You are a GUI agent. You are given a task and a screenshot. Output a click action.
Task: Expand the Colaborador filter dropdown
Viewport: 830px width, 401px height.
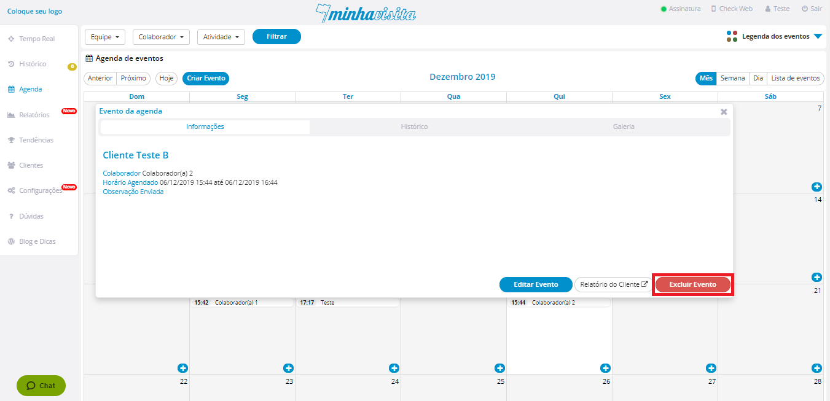tap(161, 37)
